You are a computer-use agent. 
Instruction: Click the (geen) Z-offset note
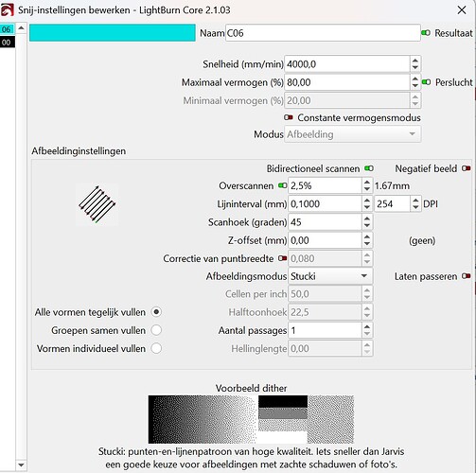pos(422,240)
